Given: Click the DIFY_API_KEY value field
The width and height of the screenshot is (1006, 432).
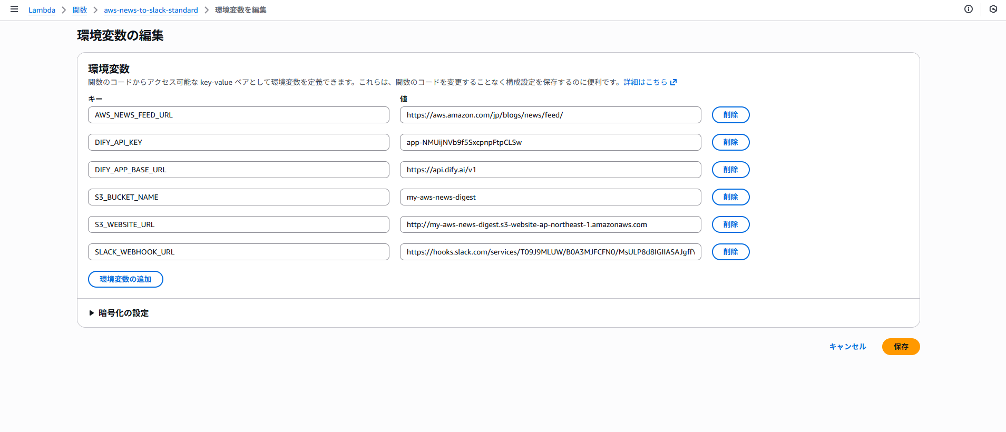Looking at the screenshot, I should click(550, 142).
